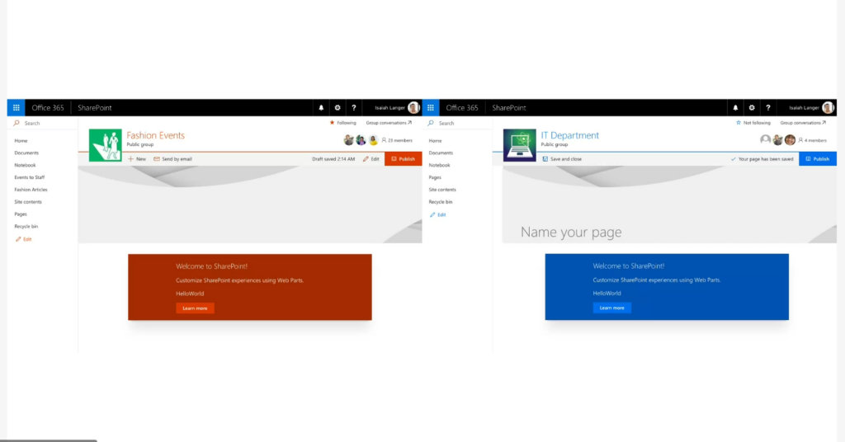Screen dimensions: 845x442
Task: Open Recycle bin in IT Department navigation
Action: point(441,202)
